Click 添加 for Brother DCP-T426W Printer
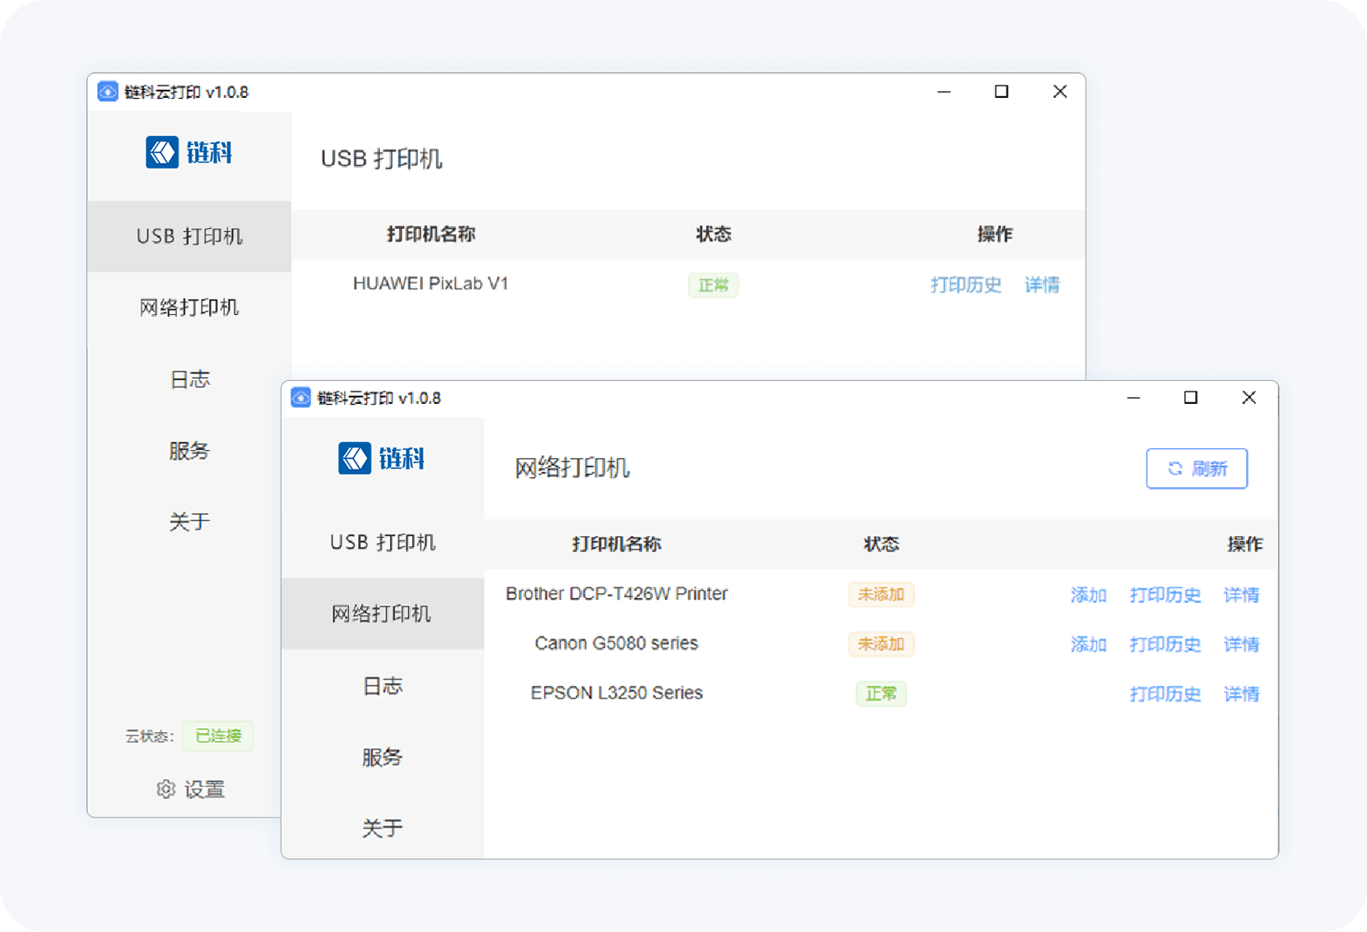This screenshot has height=932, width=1367. (1088, 595)
